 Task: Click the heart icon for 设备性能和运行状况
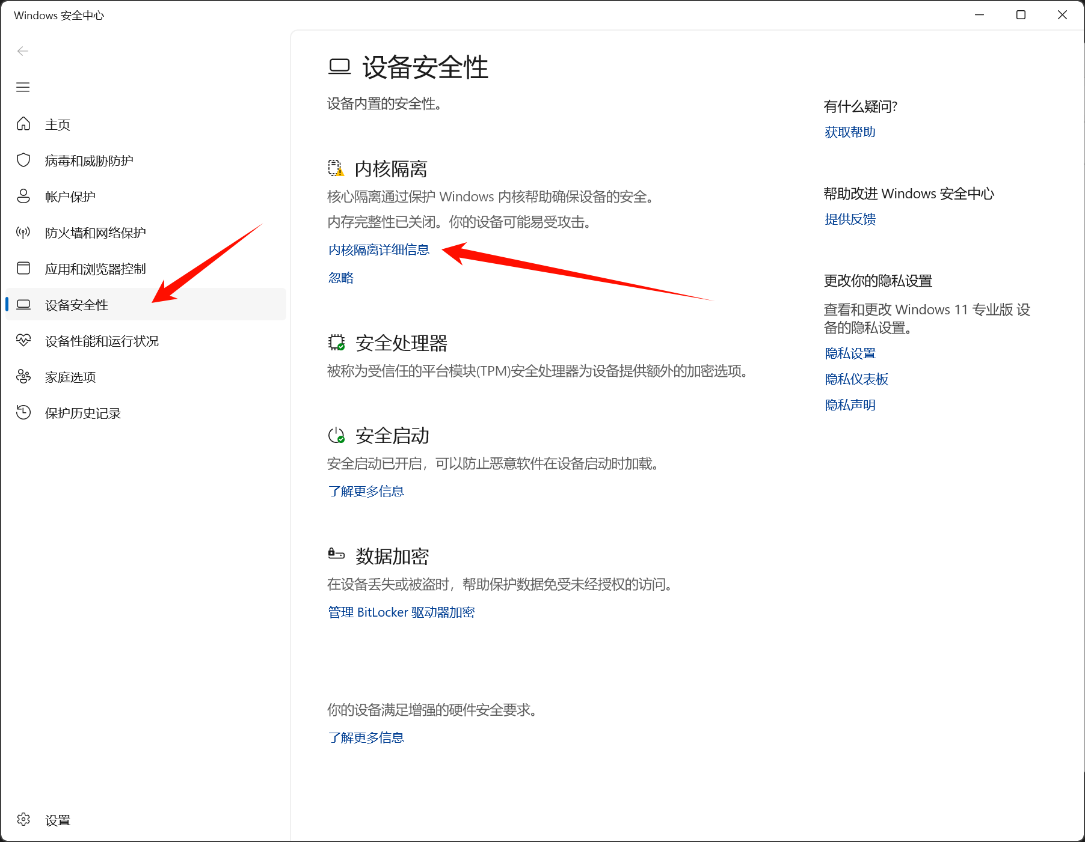pyautogui.click(x=23, y=340)
